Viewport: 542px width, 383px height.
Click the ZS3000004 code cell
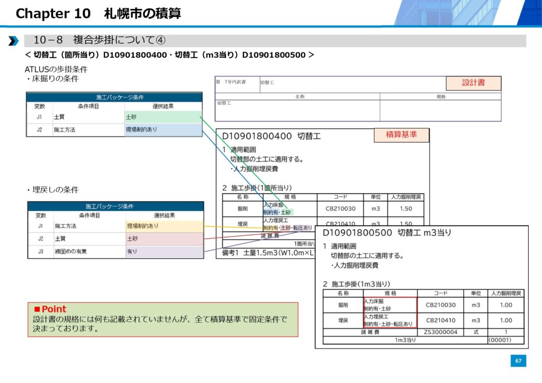tap(440, 332)
